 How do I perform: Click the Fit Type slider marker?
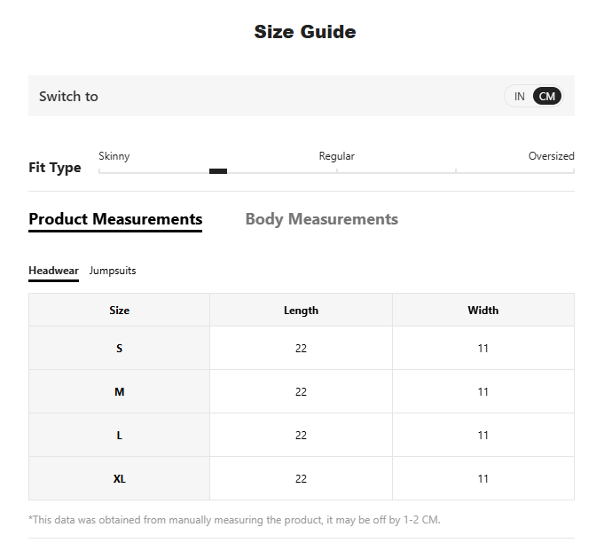pos(218,171)
